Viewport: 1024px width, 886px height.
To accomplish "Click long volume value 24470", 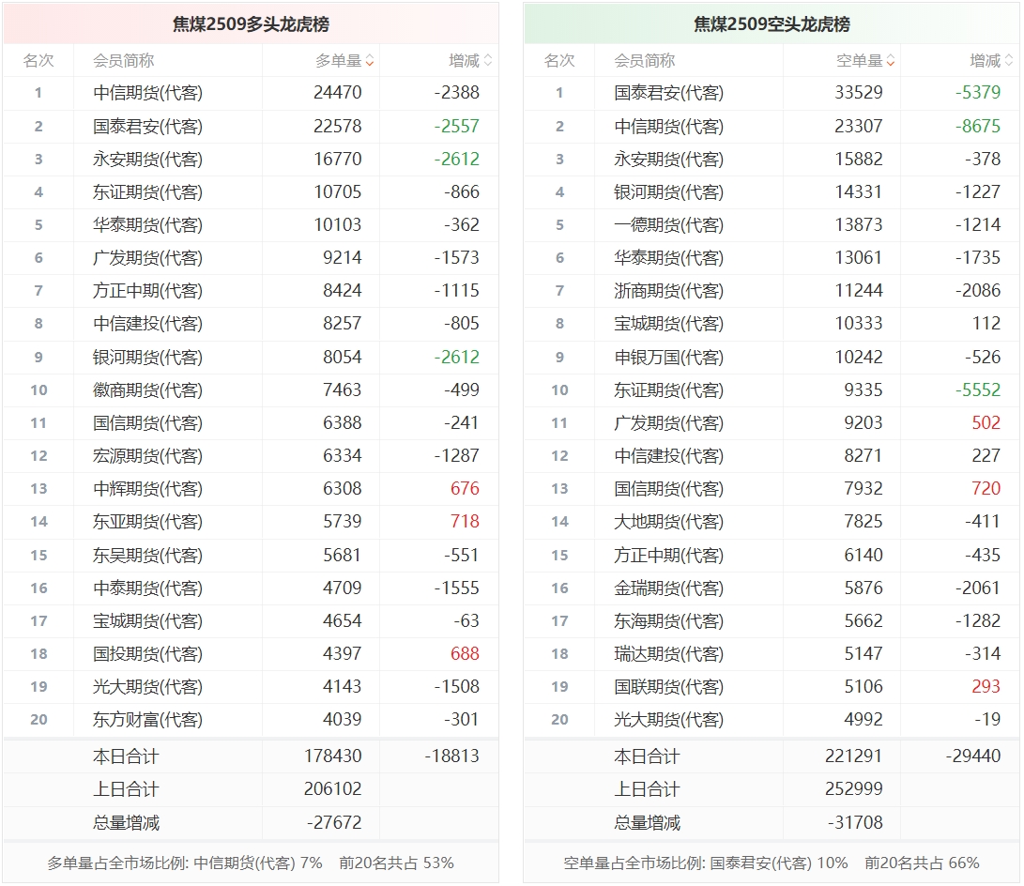I will click(x=338, y=93).
